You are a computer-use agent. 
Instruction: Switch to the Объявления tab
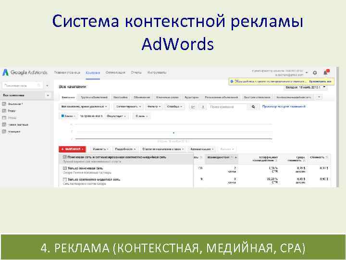(x=142, y=97)
